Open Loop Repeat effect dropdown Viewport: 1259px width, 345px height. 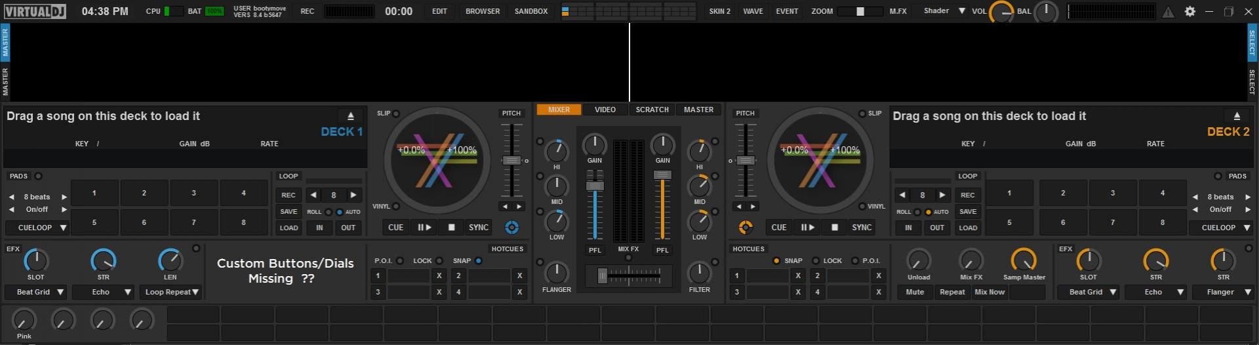coord(170,292)
